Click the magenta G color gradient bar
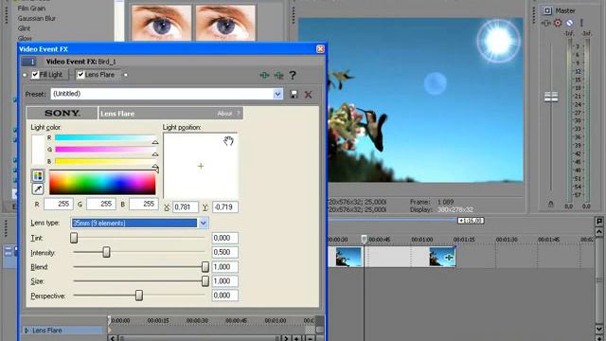 pos(105,150)
